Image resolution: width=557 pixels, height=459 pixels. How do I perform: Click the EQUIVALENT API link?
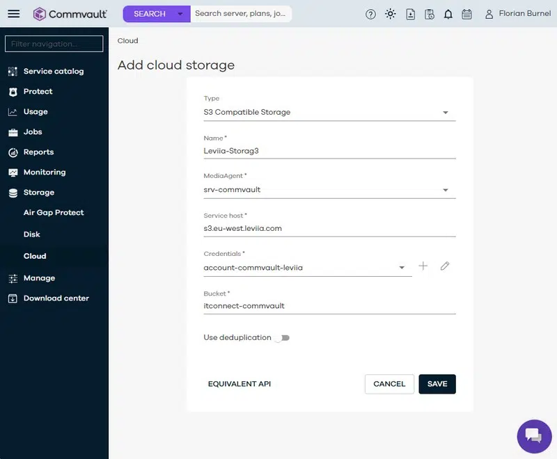239,384
